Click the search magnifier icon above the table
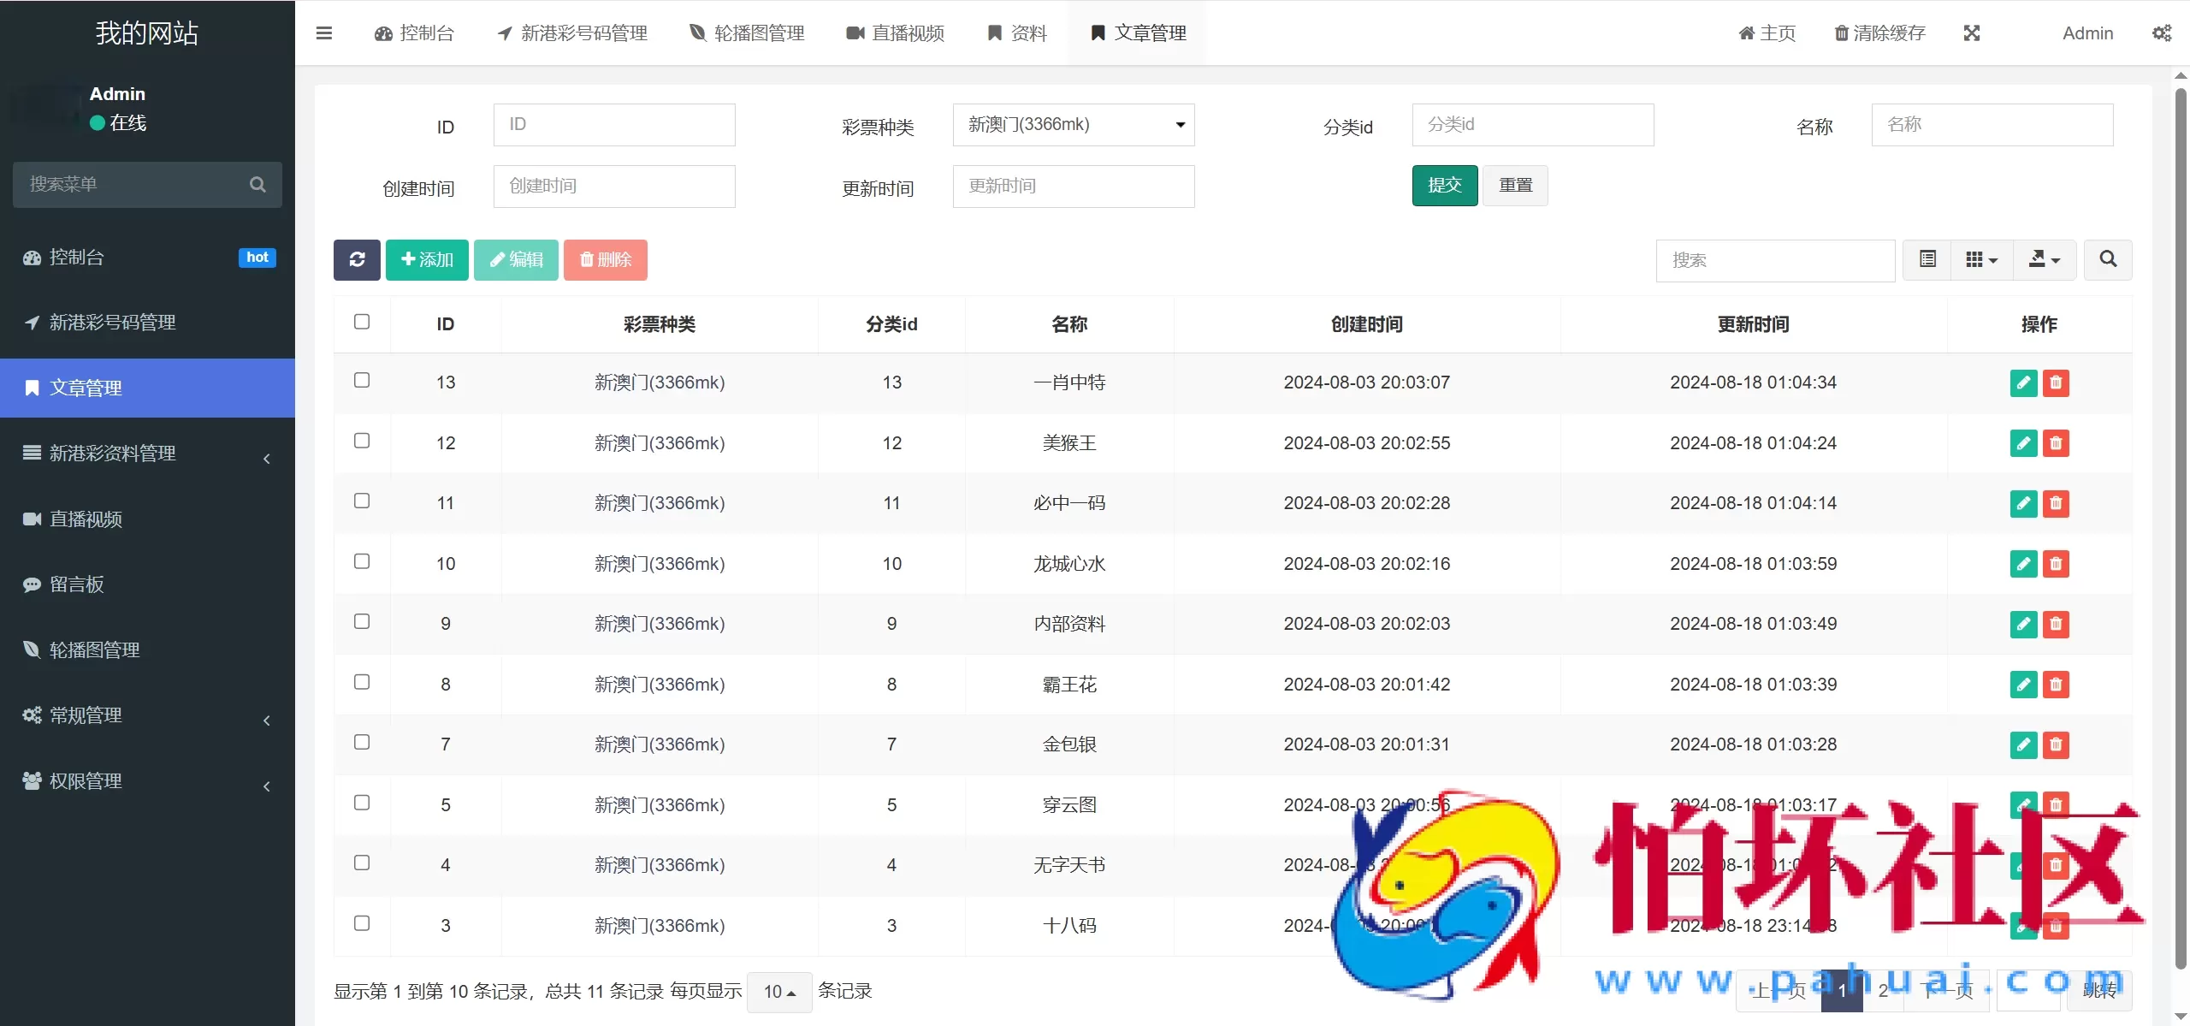Screen dimensions: 2190x1026 coord(2107,259)
